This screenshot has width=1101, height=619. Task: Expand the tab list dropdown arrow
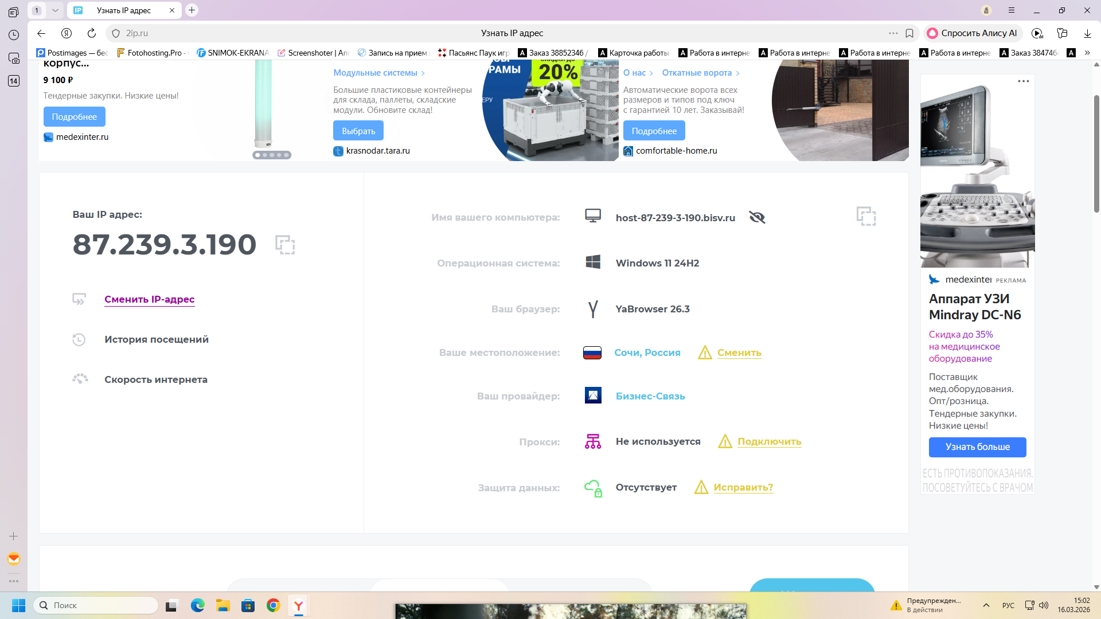(x=55, y=10)
